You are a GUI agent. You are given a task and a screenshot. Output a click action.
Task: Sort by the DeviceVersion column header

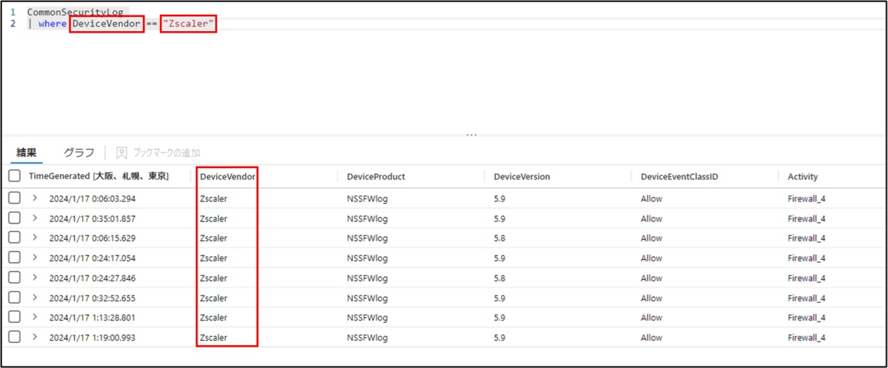[x=522, y=176]
